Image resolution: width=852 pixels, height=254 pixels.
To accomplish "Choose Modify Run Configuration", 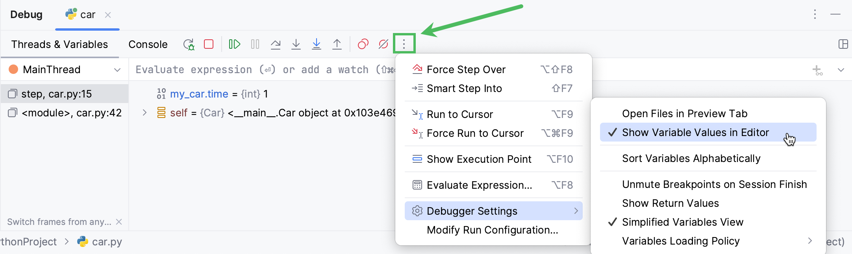I will [492, 230].
